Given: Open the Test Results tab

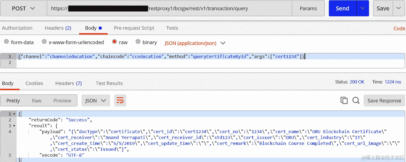Looking at the screenshot, I should pos(109,83).
